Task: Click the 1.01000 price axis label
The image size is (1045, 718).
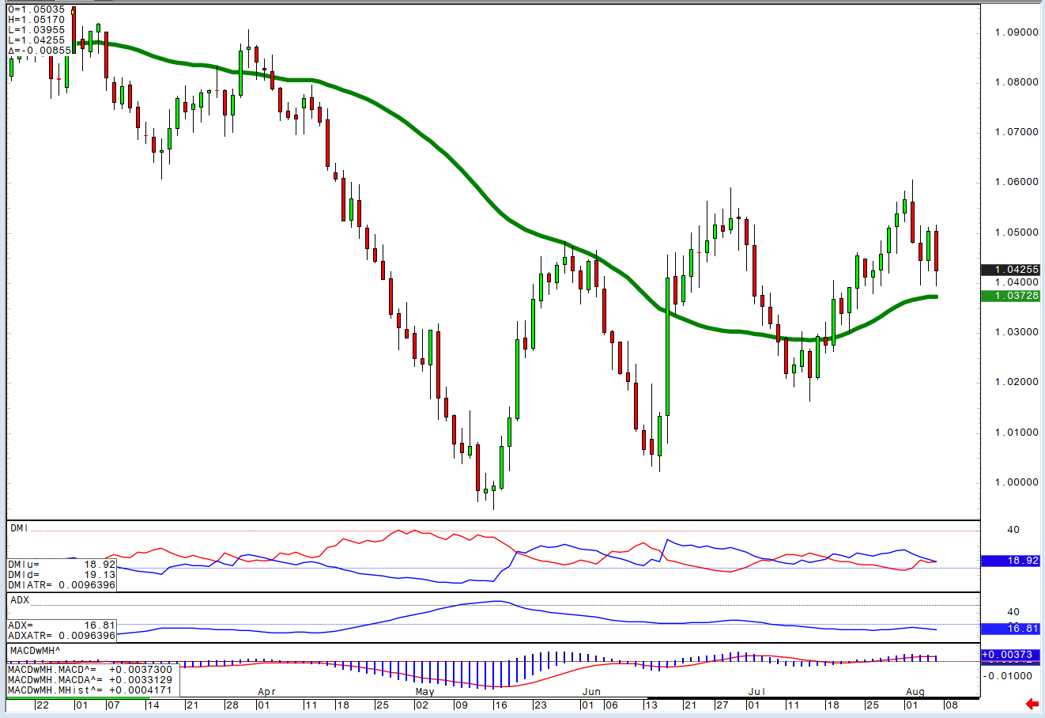Action: 1017,433
